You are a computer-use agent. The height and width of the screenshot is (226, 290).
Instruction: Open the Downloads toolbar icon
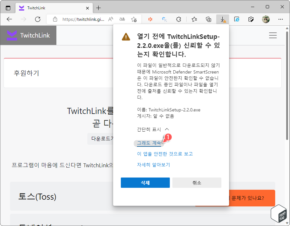tap(222, 19)
